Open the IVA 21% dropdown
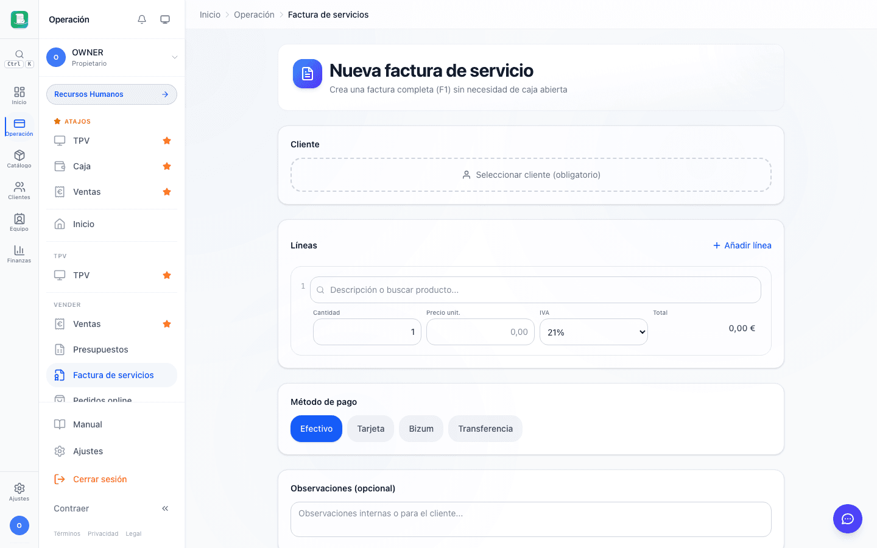The image size is (877, 548). point(594,332)
